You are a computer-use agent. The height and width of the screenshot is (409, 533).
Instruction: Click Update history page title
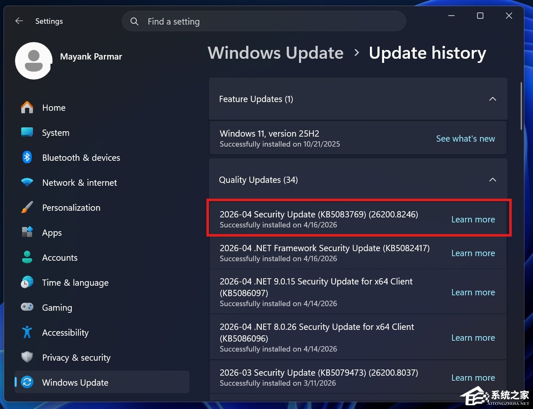[x=427, y=53]
